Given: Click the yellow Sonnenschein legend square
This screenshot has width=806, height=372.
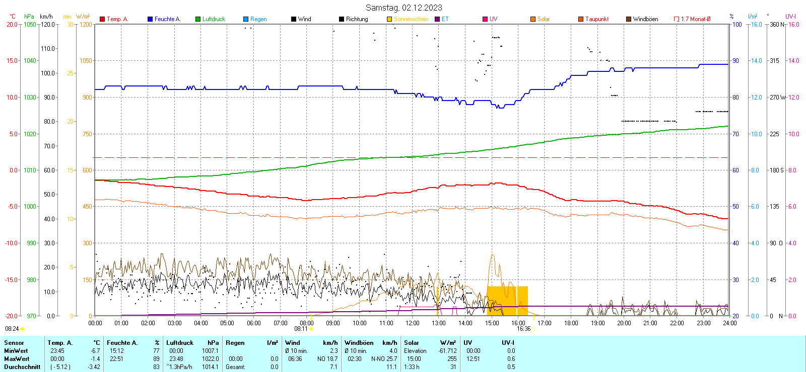Looking at the screenshot, I should pyautogui.click(x=389, y=19).
